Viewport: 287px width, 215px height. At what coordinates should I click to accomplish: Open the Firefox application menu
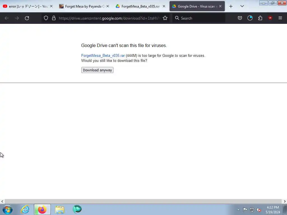click(x=280, y=18)
